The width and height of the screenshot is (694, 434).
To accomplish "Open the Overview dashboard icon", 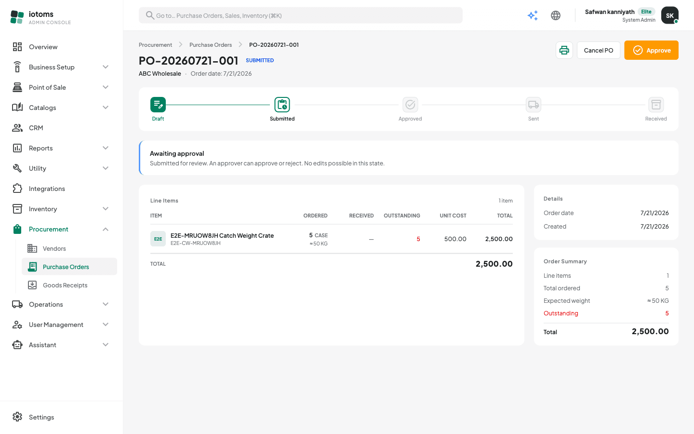I will pos(17,47).
